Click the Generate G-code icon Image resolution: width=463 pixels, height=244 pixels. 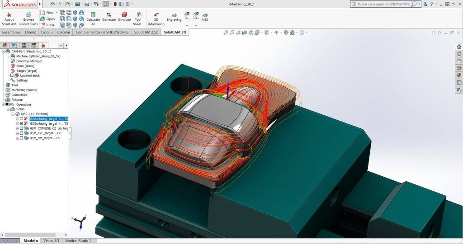point(109,17)
